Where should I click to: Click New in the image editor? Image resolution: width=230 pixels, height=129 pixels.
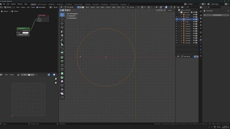click(24, 75)
